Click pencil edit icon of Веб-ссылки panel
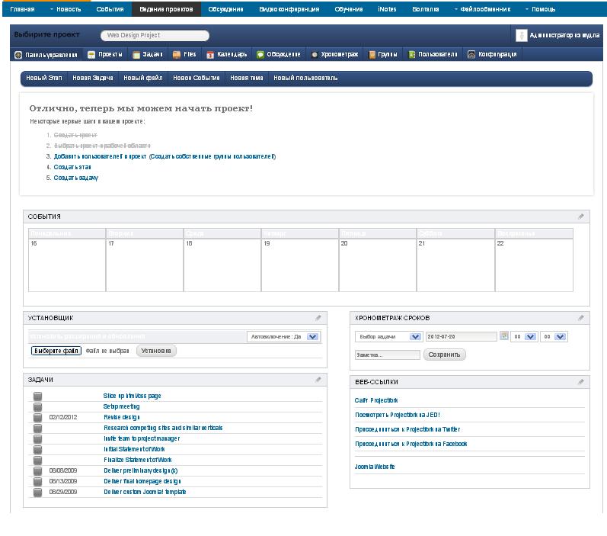Image resolution: width=607 pixels, height=536 pixels. click(x=580, y=382)
